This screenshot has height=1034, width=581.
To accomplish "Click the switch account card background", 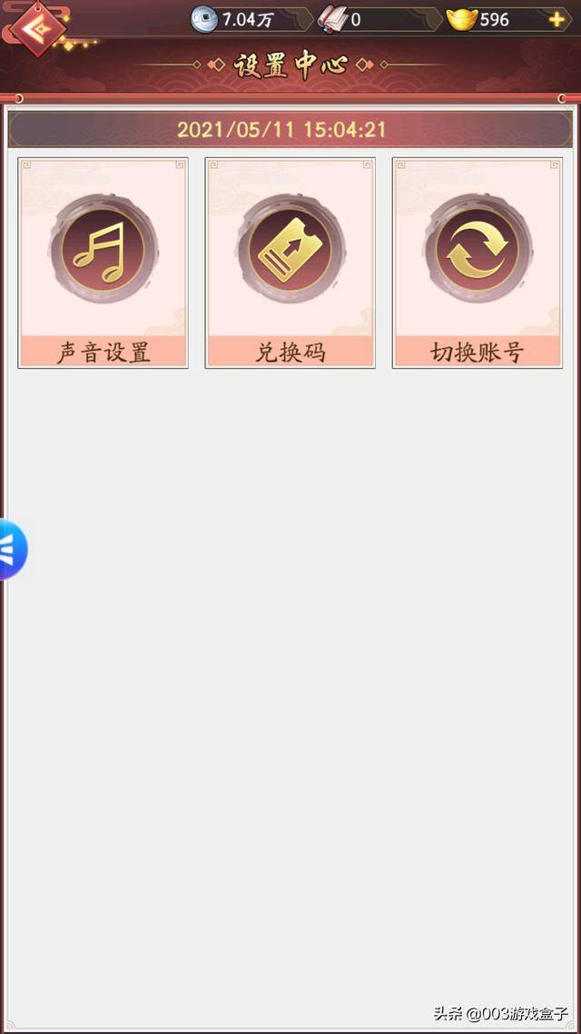I will [478, 263].
